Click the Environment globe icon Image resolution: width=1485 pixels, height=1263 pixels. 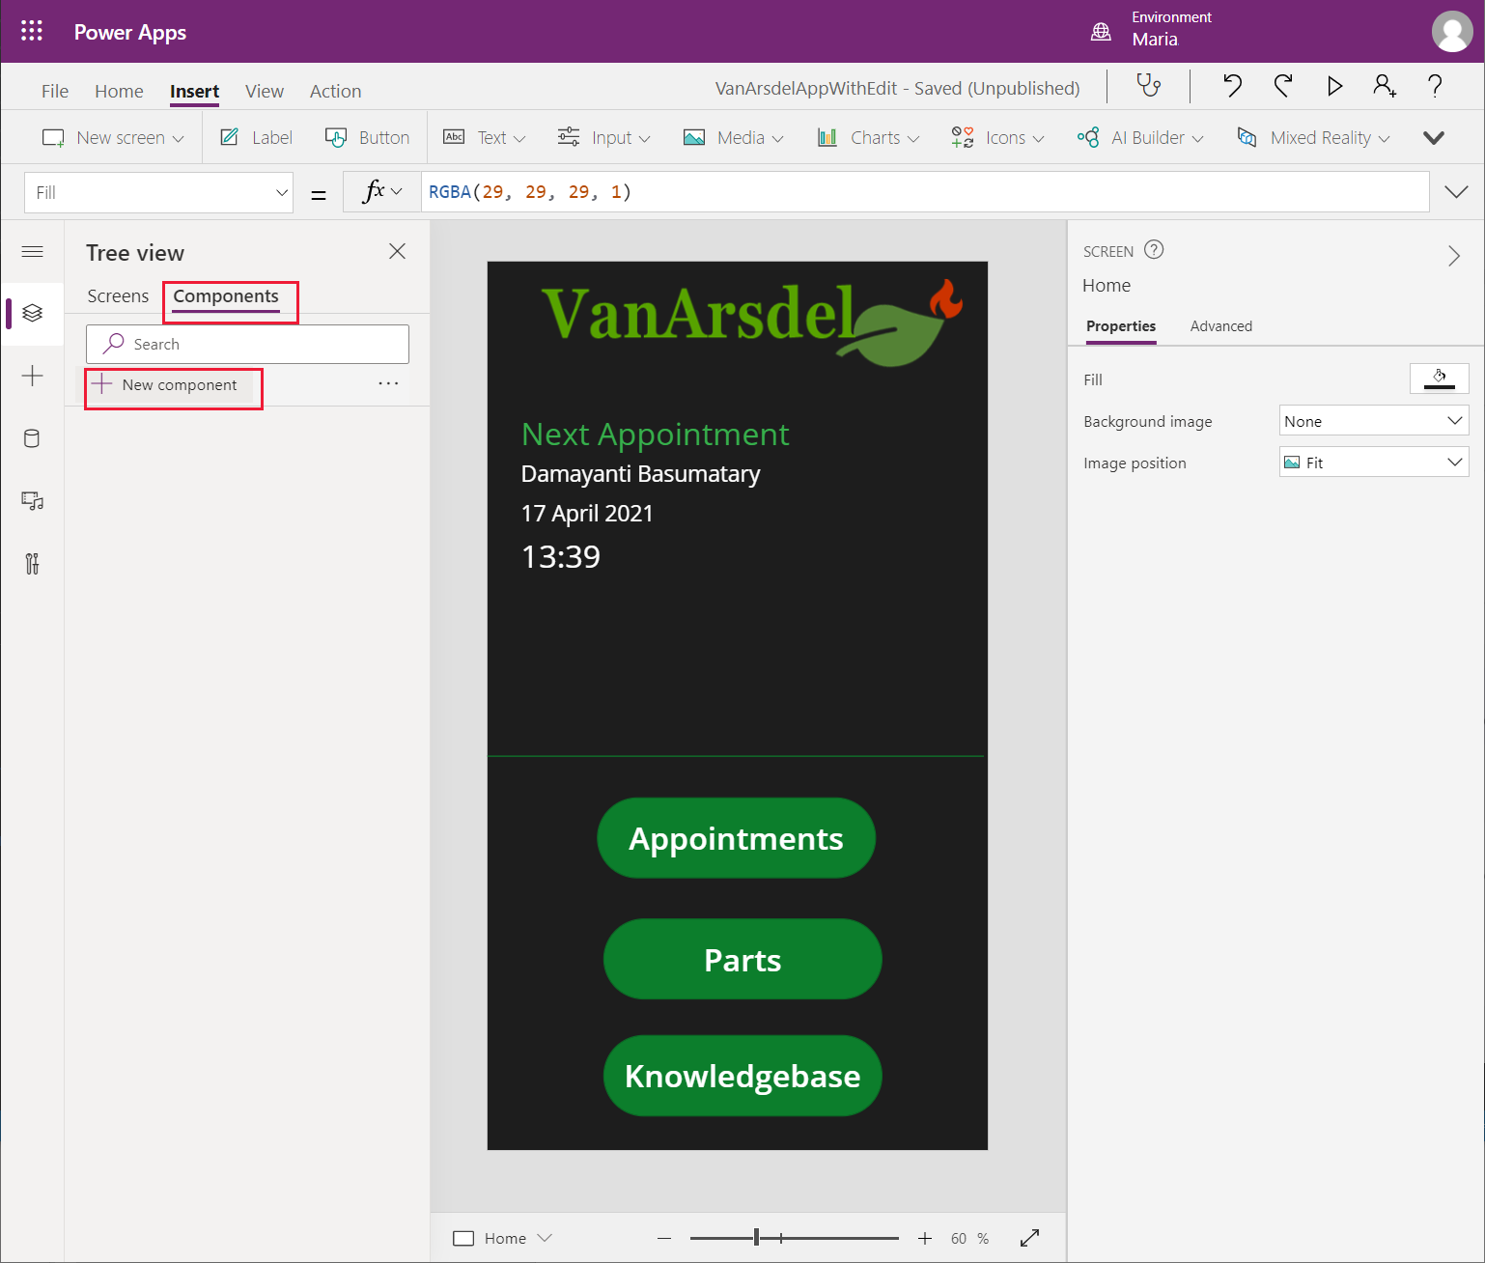(x=1101, y=32)
